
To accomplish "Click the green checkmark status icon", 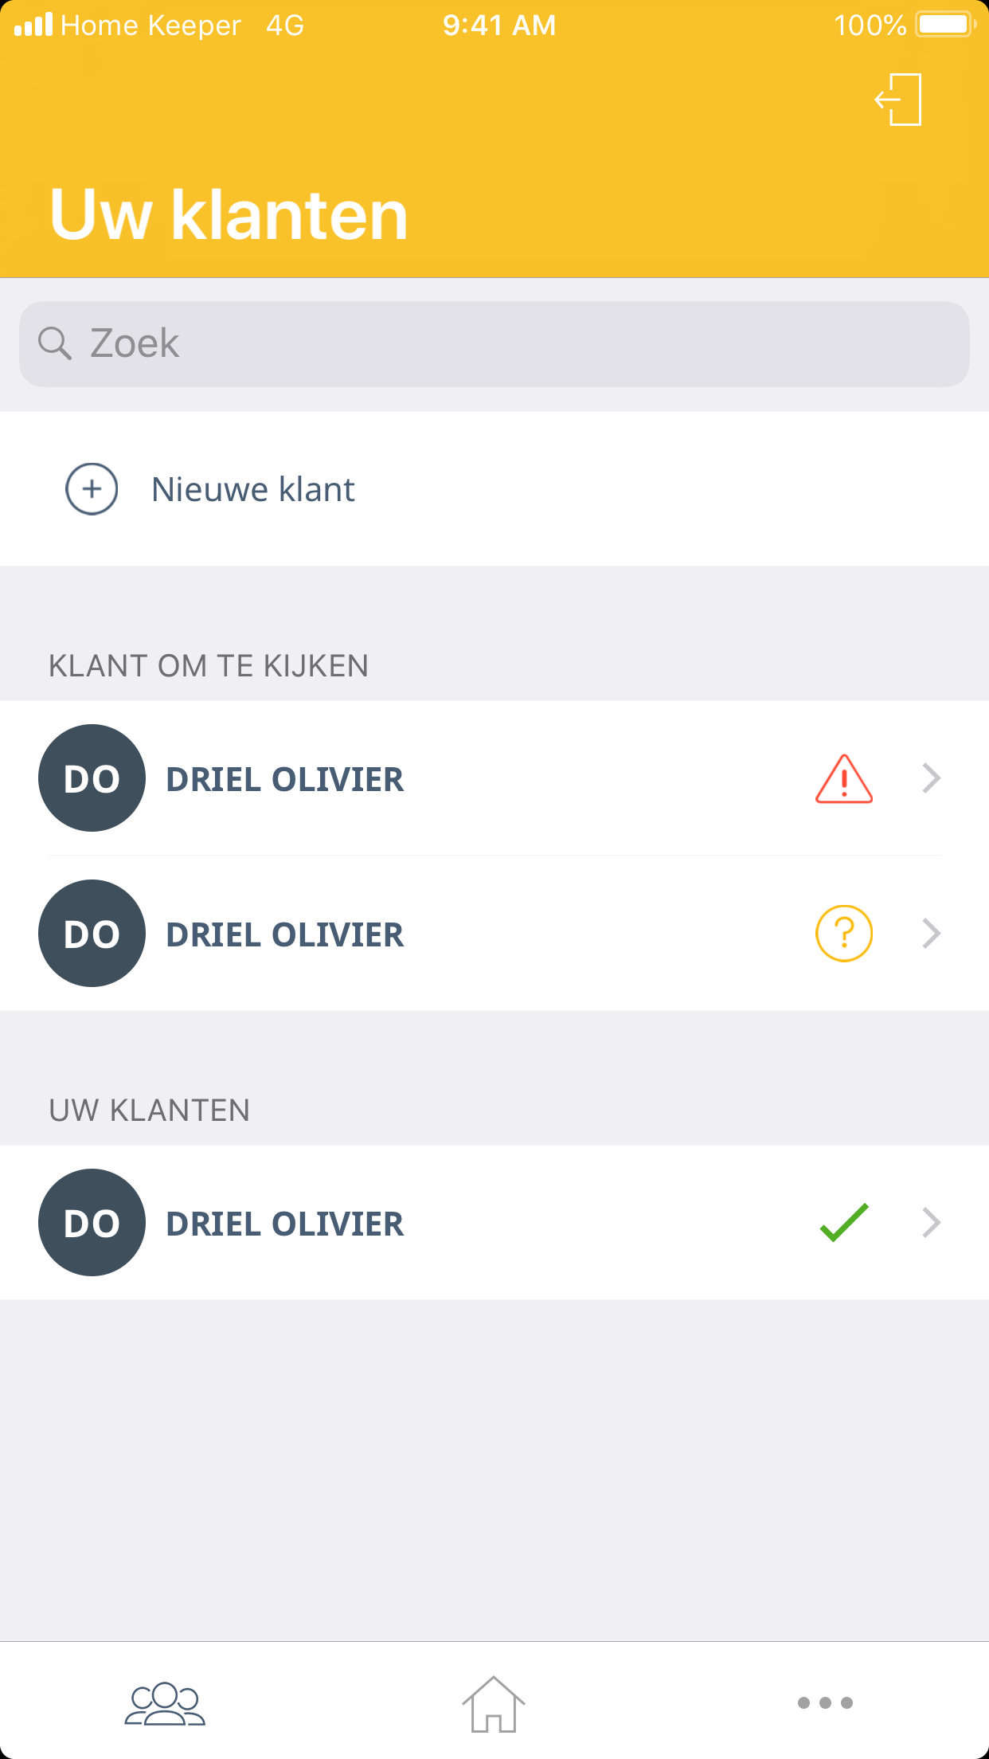I will click(844, 1223).
